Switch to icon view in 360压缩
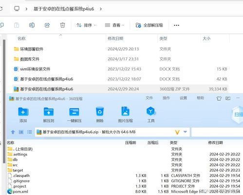243x195 pixels. click(x=21, y=132)
